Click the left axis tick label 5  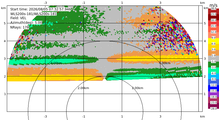(5, 23)
